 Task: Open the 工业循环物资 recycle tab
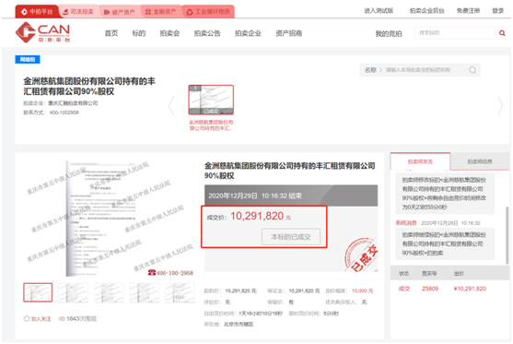[x=208, y=12]
